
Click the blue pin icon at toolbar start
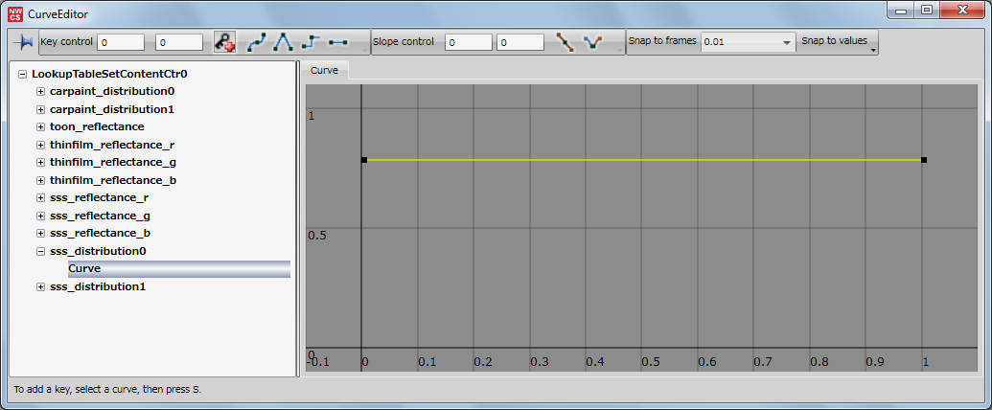click(x=22, y=42)
